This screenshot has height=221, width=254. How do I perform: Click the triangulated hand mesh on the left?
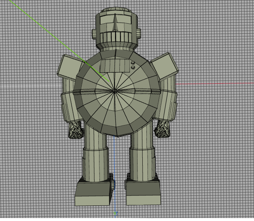point(75,130)
